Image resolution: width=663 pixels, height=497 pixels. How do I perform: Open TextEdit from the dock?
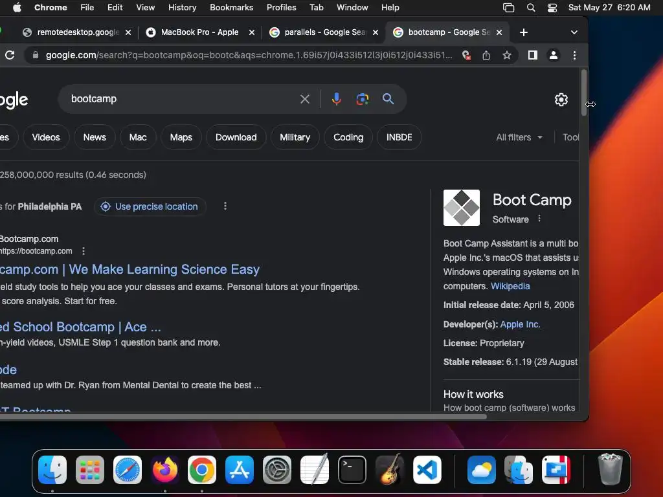pyautogui.click(x=315, y=470)
